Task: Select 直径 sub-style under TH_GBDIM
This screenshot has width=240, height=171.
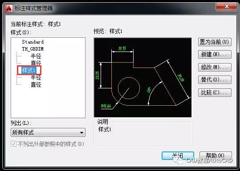Action: [x=36, y=63]
